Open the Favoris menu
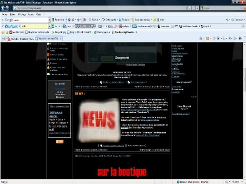246x184 pixels. coord(31,14)
